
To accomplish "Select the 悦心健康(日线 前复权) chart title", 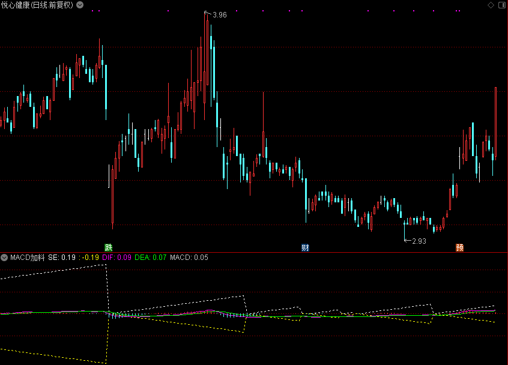I will pyautogui.click(x=37, y=5).
